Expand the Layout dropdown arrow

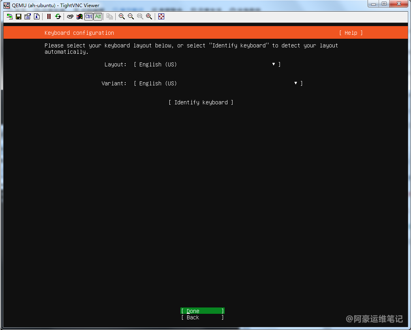(274, 64)
